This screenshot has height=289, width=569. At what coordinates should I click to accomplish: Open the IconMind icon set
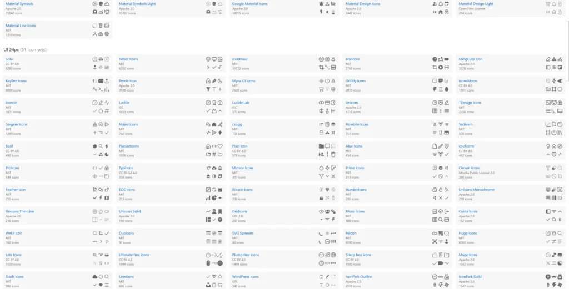pos(240,59)
